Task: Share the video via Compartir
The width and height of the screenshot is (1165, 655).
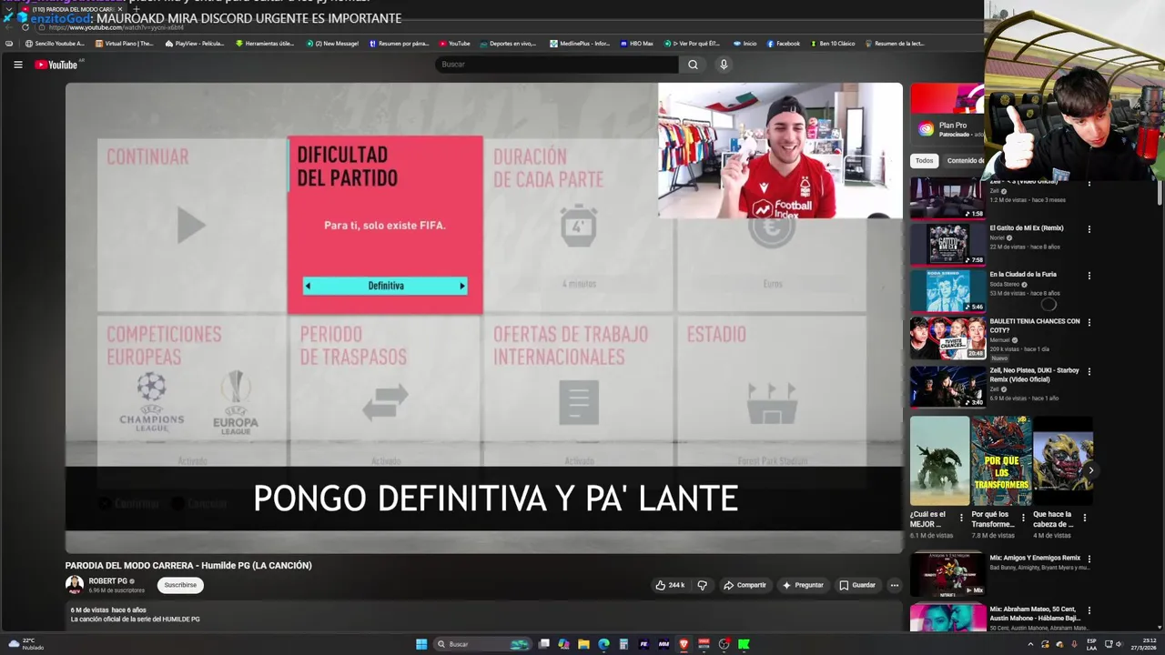Action: tap(745, 585)
